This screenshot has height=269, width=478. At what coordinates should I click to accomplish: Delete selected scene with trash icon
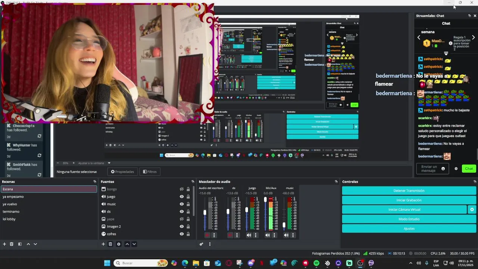12,244
